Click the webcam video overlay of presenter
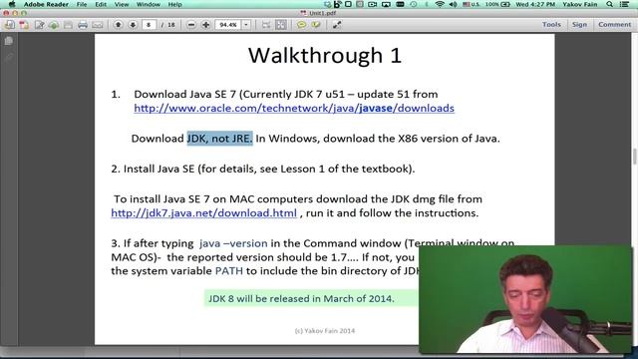 click(525, 299)
